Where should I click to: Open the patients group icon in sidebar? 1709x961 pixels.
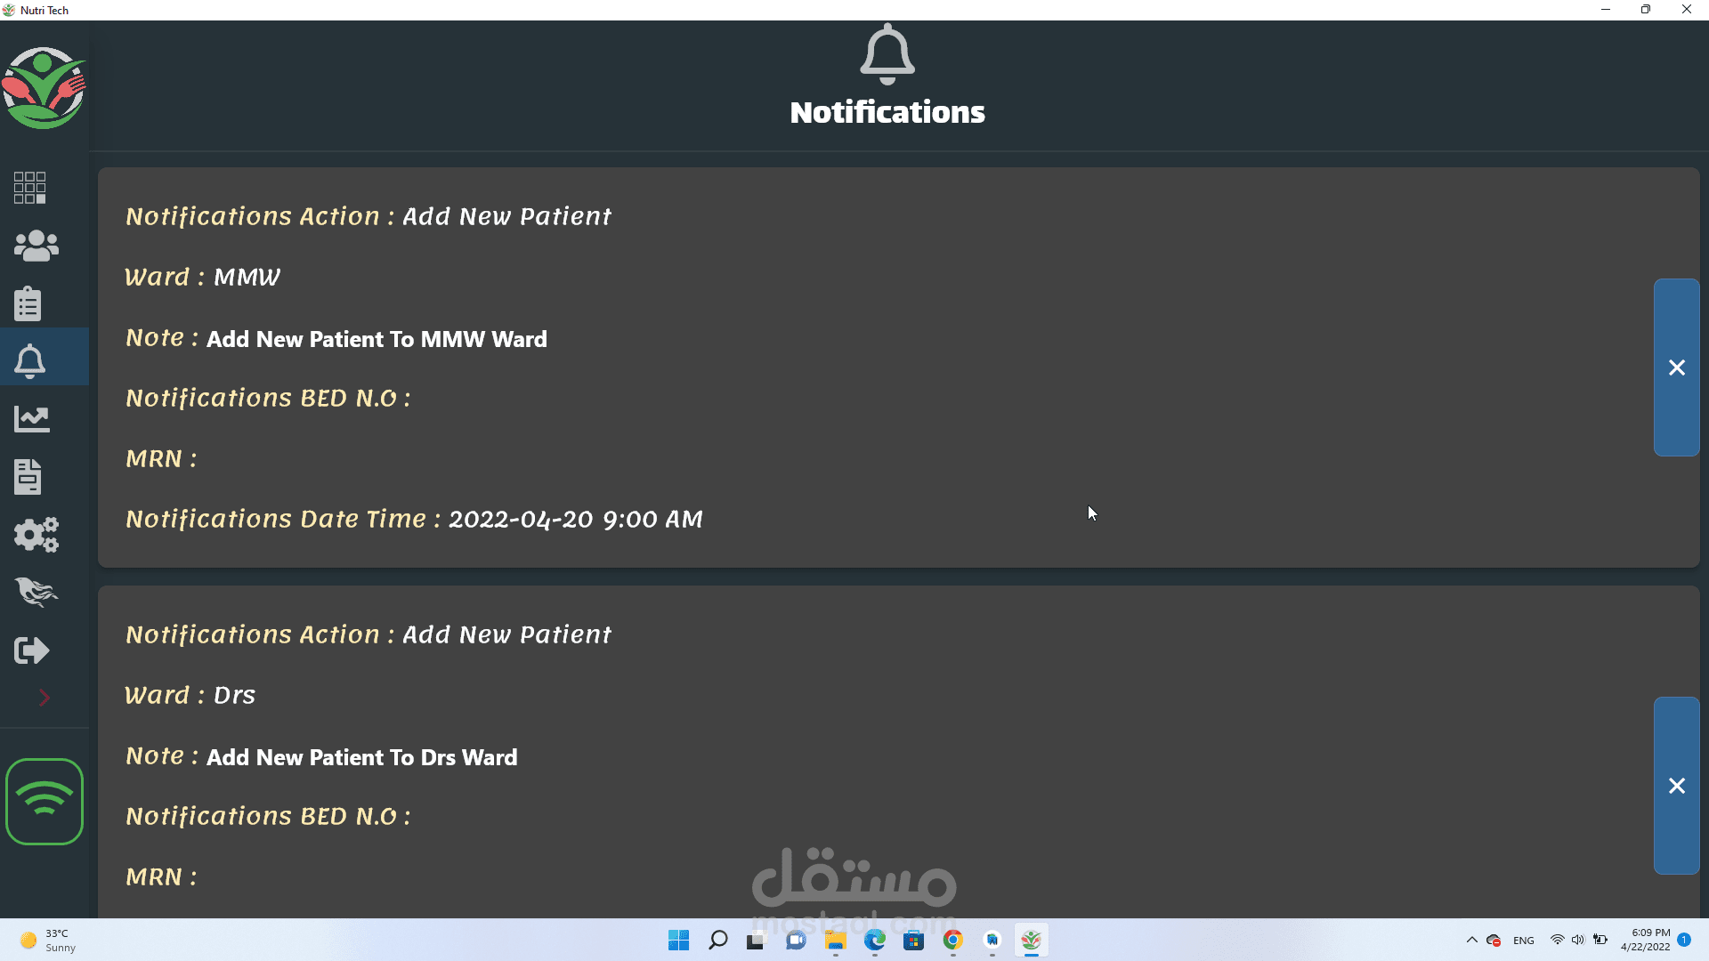[36, 246]
